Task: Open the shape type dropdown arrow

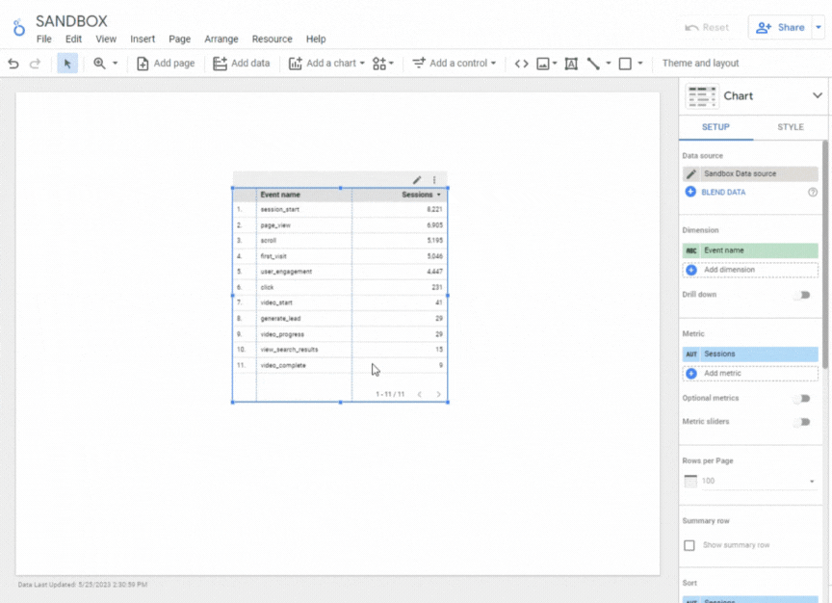Action: point(640,64)
